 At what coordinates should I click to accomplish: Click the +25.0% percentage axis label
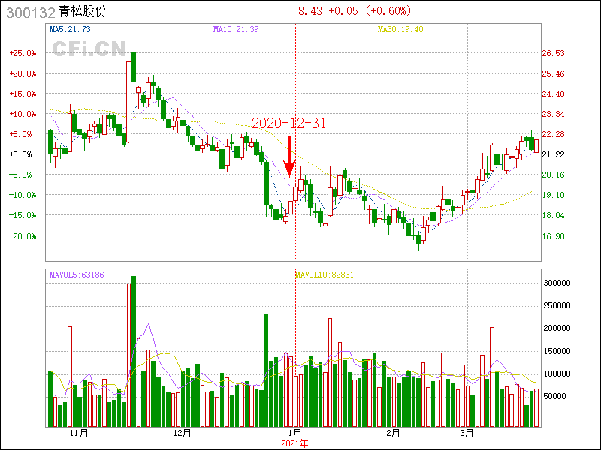point(23,54)
